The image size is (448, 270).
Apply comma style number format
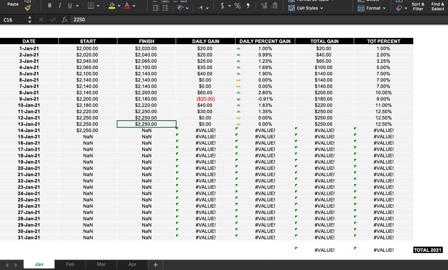[x=248, y=5]
